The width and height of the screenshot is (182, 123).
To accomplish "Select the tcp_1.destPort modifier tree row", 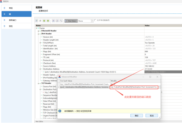I will [51, 92].
